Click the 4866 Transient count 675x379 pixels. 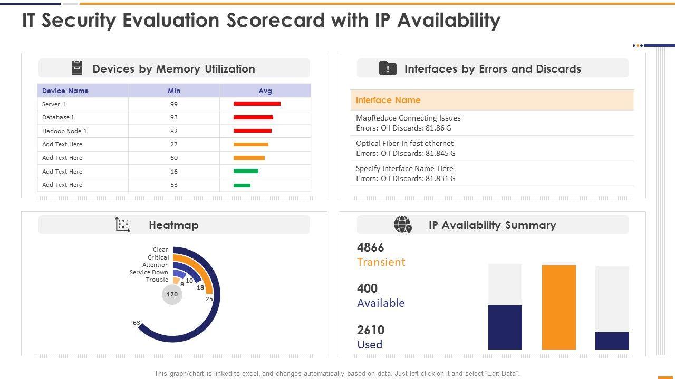coord(370,247)
